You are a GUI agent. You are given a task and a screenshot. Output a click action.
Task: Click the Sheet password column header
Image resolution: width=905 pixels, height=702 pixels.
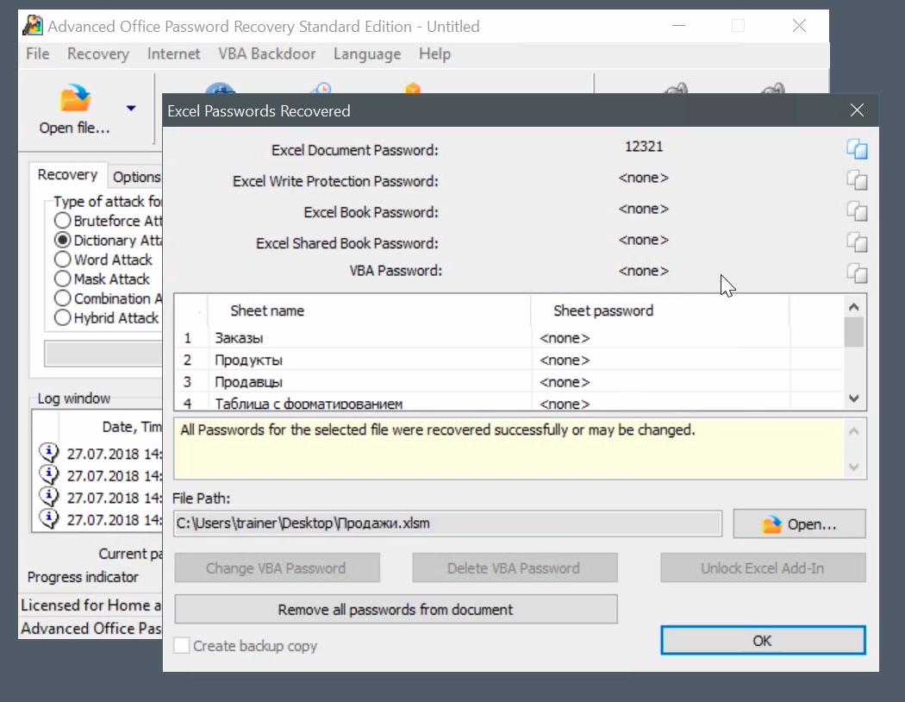[660, 310]
